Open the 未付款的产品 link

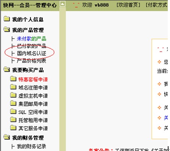tap(32, 39)
